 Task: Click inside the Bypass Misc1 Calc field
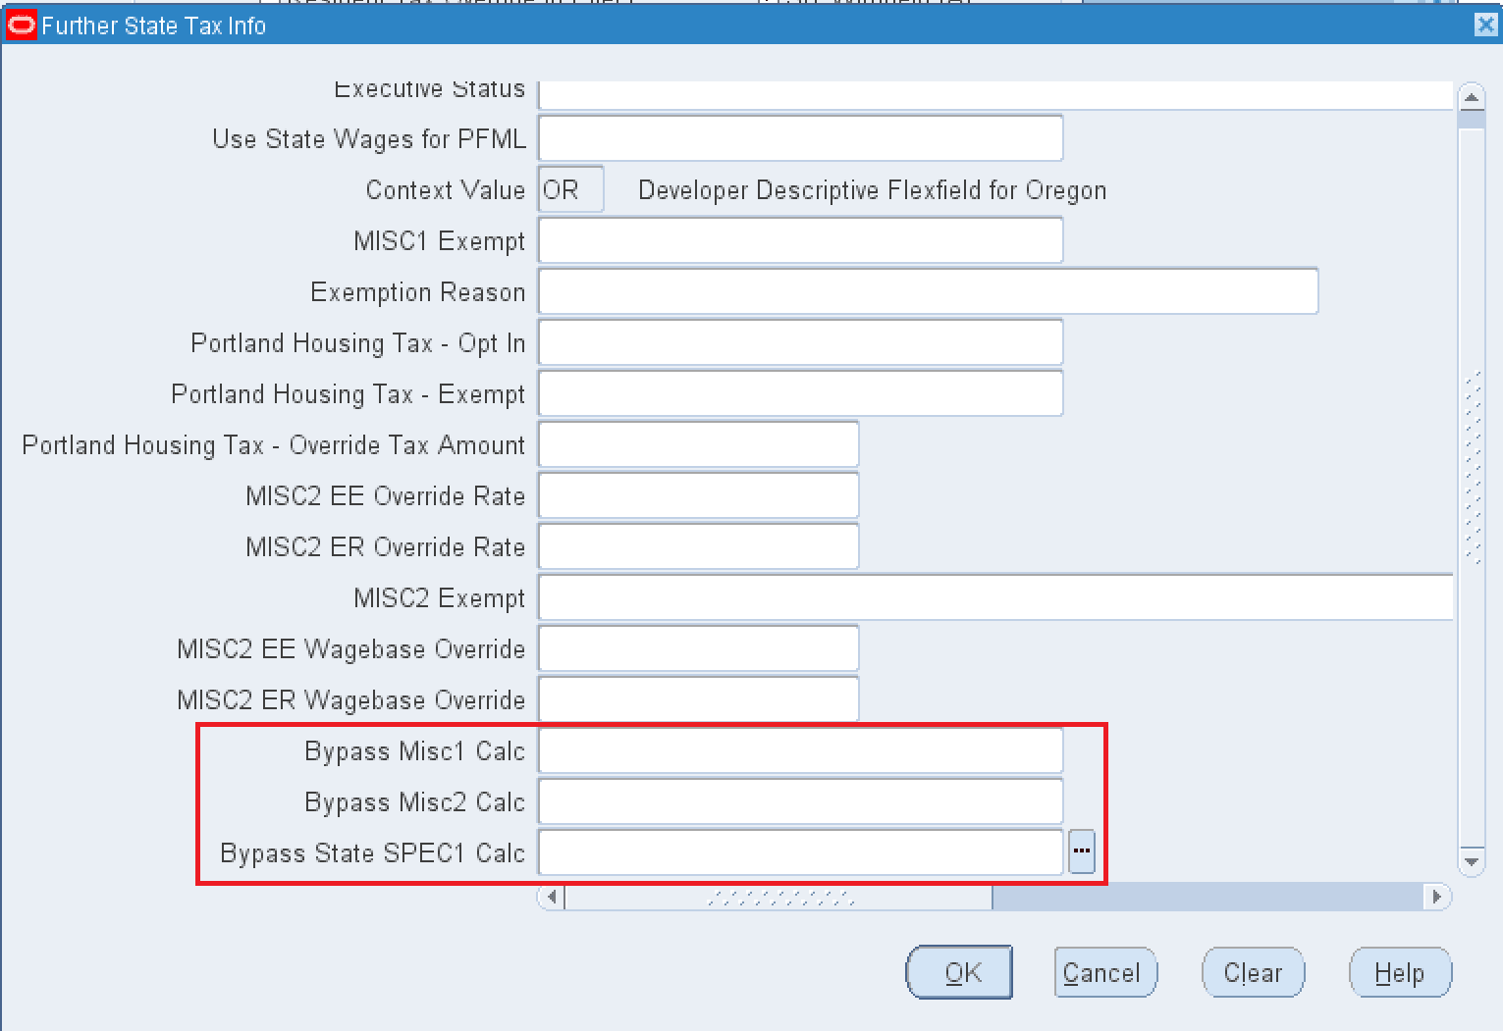pos(799,749)
